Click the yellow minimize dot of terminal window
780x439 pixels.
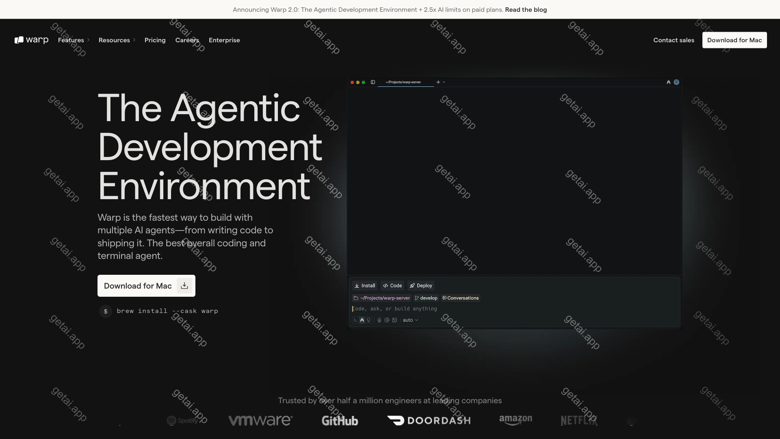point(358,82)
